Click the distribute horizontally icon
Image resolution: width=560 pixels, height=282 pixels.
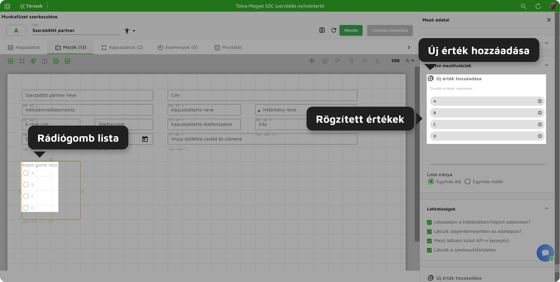(364, 61)
